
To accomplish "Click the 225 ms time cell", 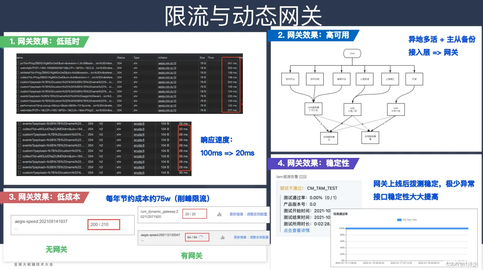I will click(232, 96).
